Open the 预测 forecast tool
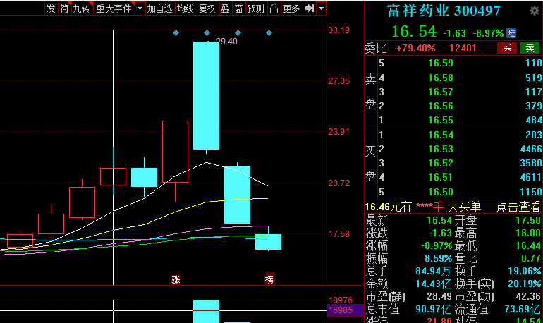 tap(256, 8)
